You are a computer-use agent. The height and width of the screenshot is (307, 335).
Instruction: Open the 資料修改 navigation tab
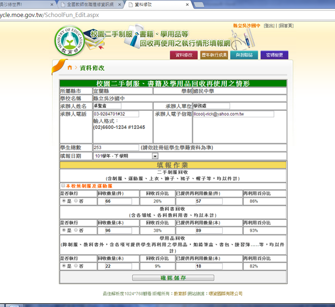(185, 55)
